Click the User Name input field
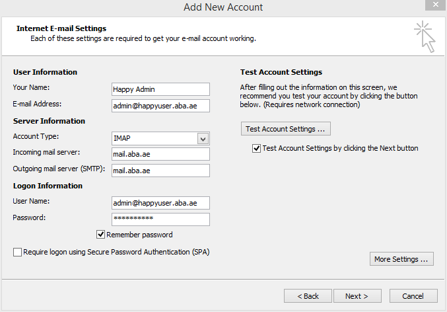 tap(160, 203)
